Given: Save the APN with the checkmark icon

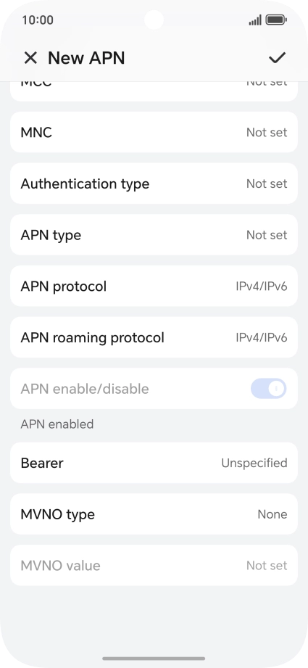Looking at the screenshot, I should (x=277, y=57).
